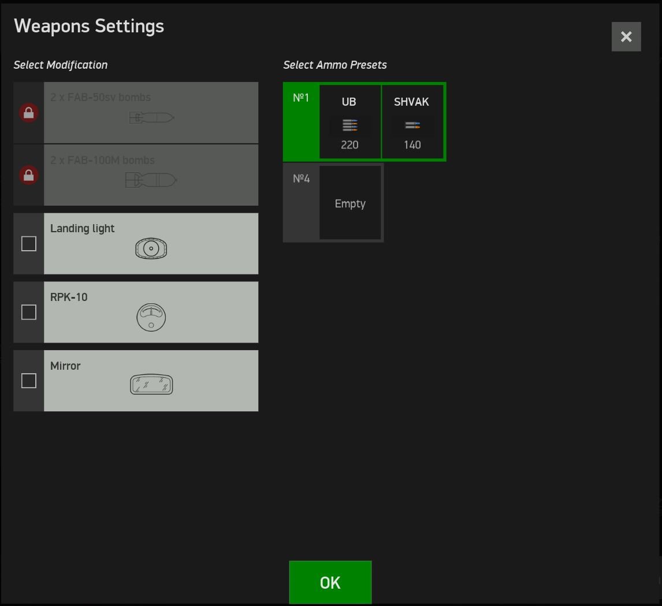Click the FAB-100M bomb icon

[x=151, y=181]
